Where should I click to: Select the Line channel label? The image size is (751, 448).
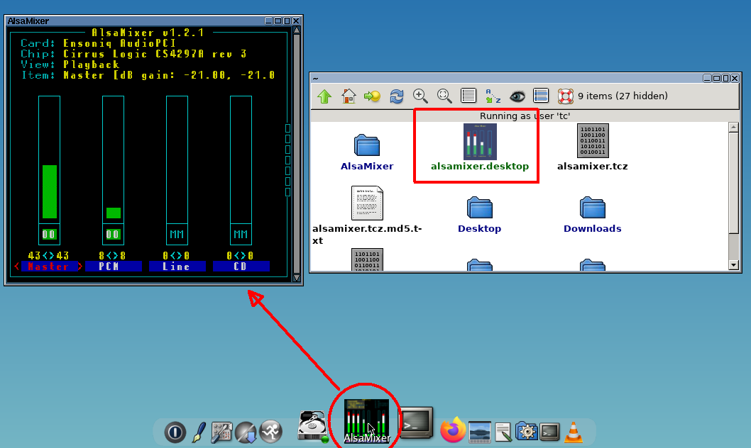pos(177,267)
